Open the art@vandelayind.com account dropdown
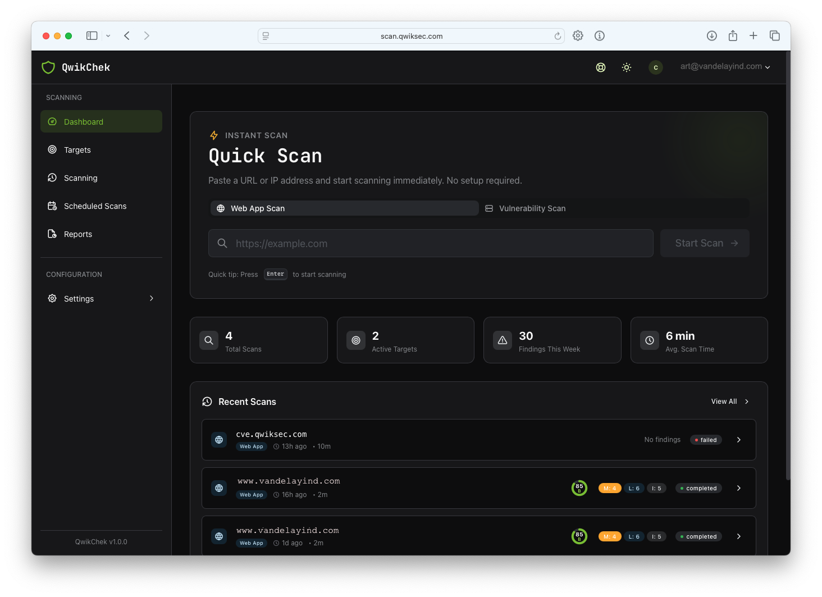 pos(725,66)
